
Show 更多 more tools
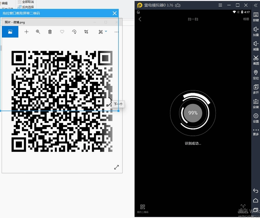click(x=256, y=132)
